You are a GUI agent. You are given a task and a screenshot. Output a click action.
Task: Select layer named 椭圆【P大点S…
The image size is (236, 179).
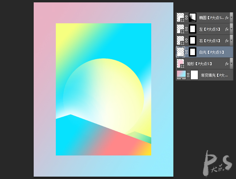coord(211,18)
